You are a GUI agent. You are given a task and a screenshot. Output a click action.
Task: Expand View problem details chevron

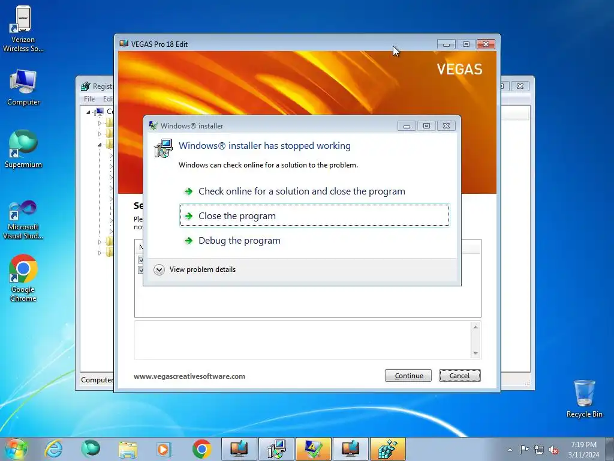click(159, 270)
